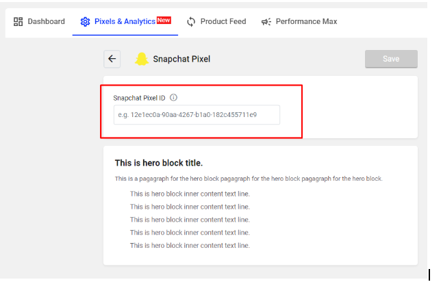
Task: Focus the Snapchat Pixel ID input field
Action: click(197, 115)
